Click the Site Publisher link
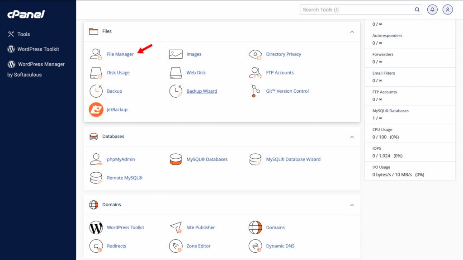Screen dimensions: 463x260 [x=200, y=227]
